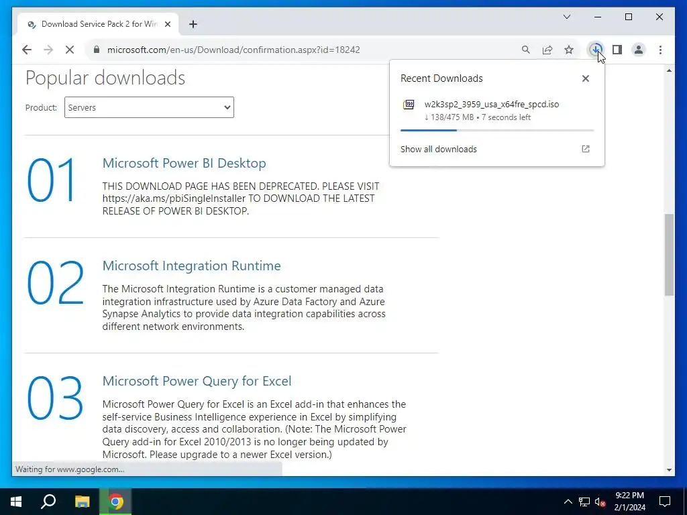The height and width of the screenshot is (515, 687).
Task: Open the Chrome side panel
Action: [x=617, y=50]
